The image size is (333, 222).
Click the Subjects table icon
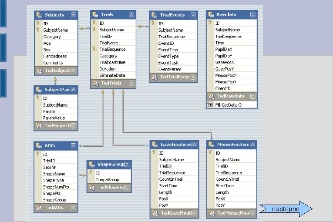point(39,15)
